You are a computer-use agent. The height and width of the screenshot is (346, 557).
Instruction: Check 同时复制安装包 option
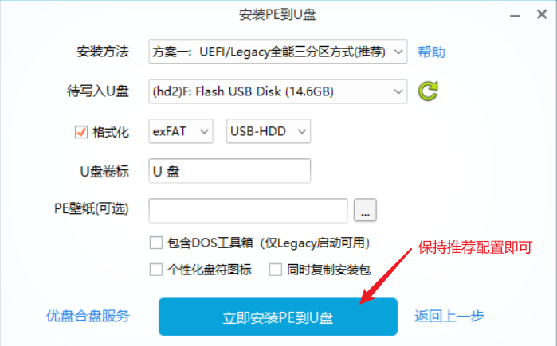pyautogui.click(x=275, y=270)
